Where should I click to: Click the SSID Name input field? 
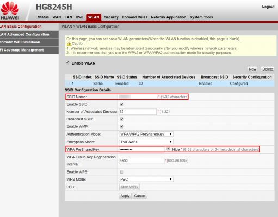click(138, 97)
